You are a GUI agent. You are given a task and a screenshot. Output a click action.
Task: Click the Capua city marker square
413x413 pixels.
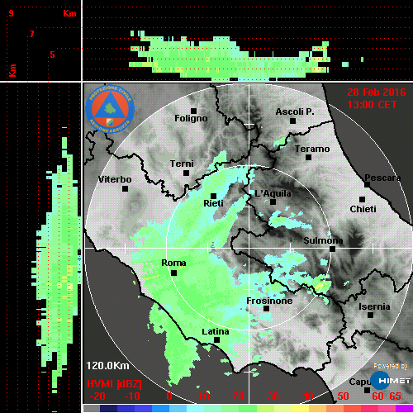click(x=367, y=390)
